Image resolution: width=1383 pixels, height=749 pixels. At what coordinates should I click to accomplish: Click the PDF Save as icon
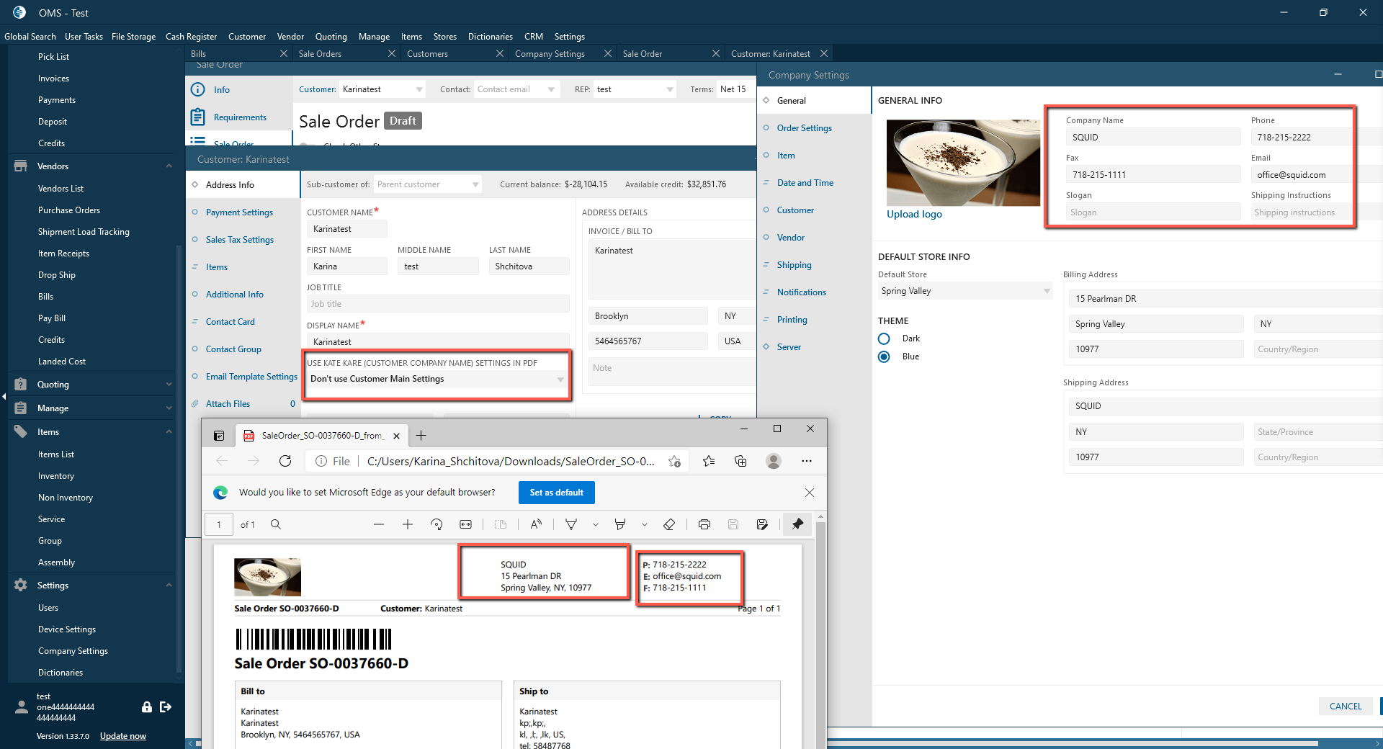[x=762, y=524]
